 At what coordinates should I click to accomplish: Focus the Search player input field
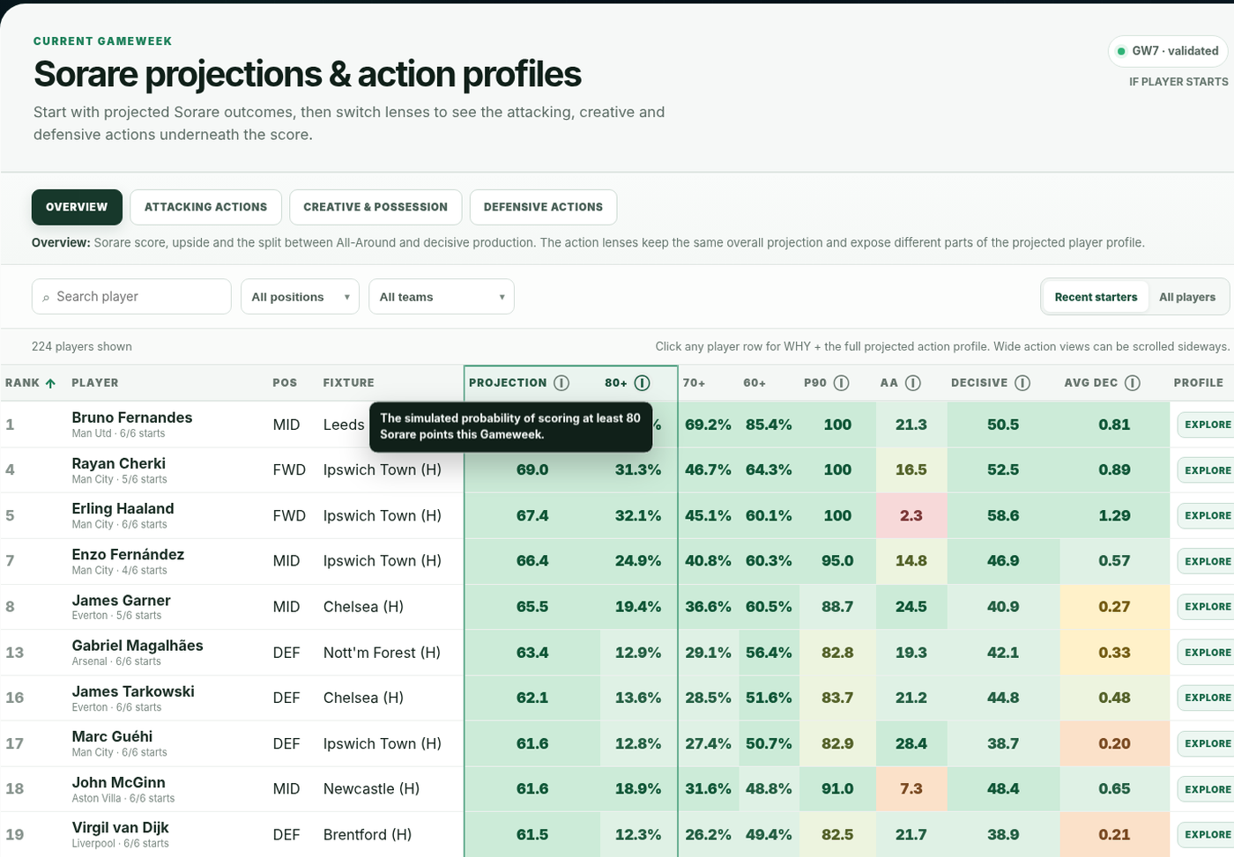(131, 297)
